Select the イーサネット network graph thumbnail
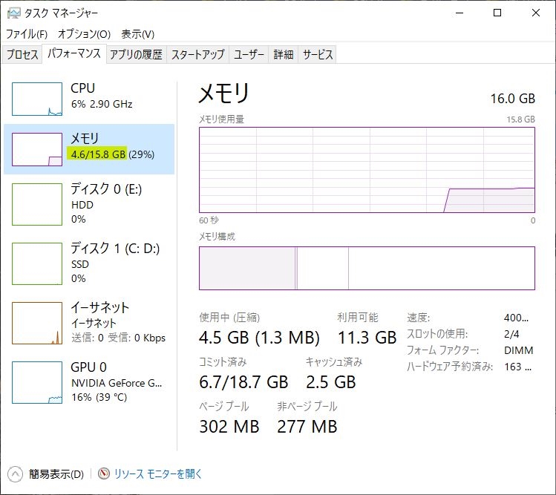The height and width of the screenshot is (495, 556). (x=37, y=323)
